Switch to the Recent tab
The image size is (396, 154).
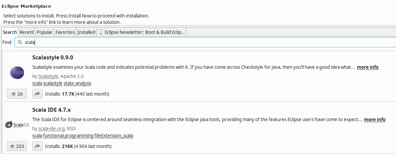27,32
